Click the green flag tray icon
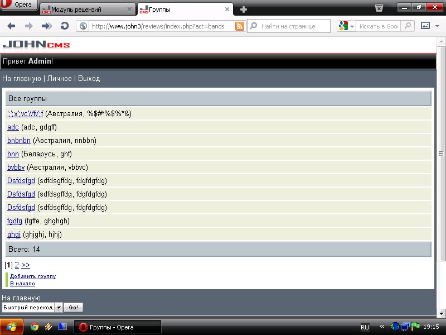 (x=415, y=327)
